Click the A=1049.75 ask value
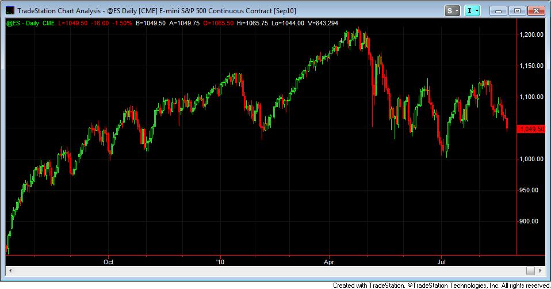Image resolution: width=551 pixels, height=289 pixels. [x=184, y=23]
